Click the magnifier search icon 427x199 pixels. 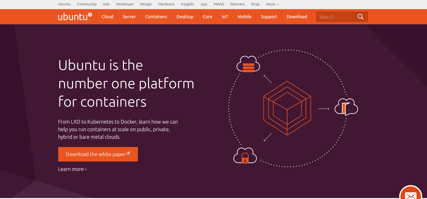[x=360, y=17]
